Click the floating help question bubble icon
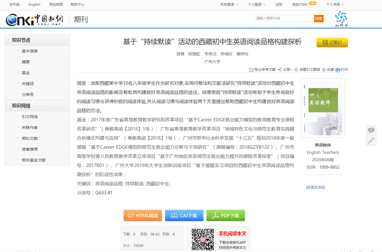 371,130
